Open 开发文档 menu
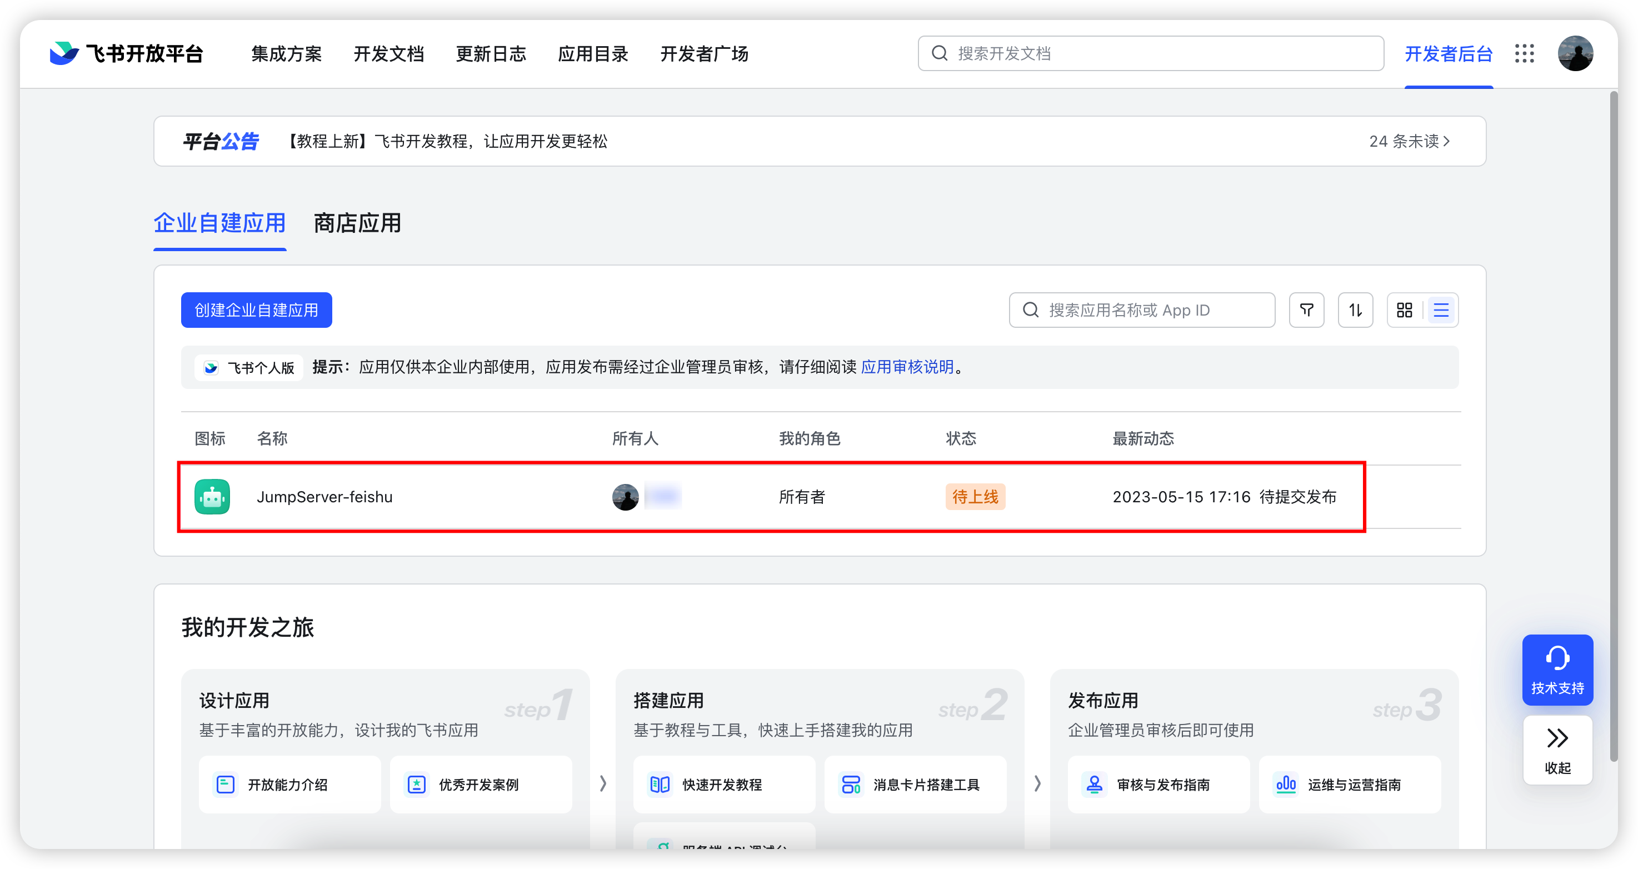This screenshot has width=1638, height=869. [388, 54]
